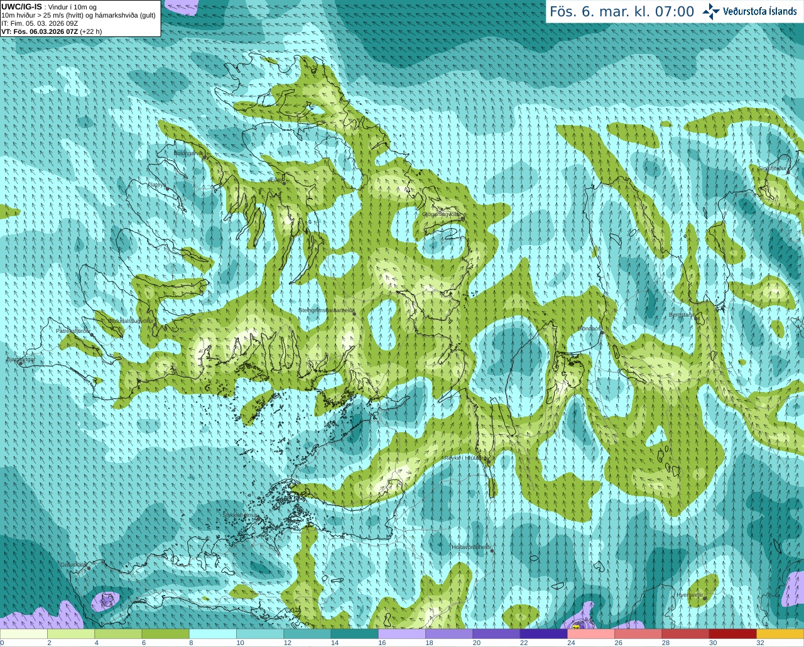Click the UWC/IG-IS title in info box
804x647 pixels.
coord(21,7)
